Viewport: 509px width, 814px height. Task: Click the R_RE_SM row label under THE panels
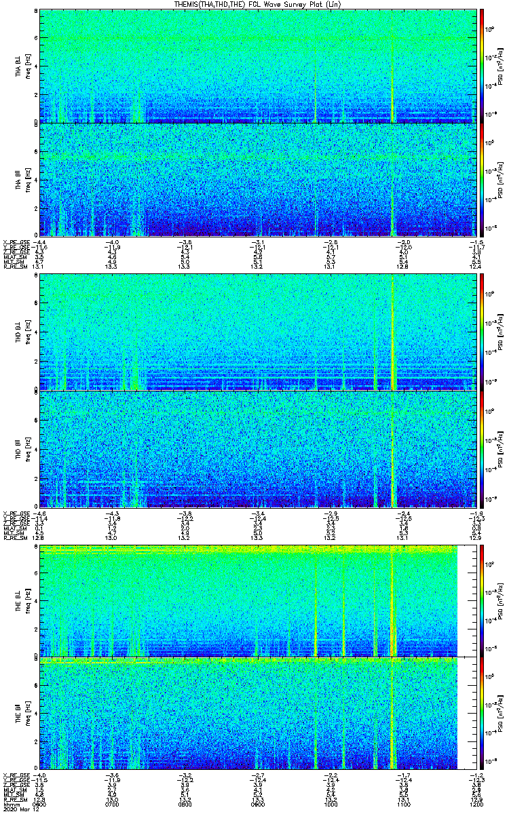14,800
